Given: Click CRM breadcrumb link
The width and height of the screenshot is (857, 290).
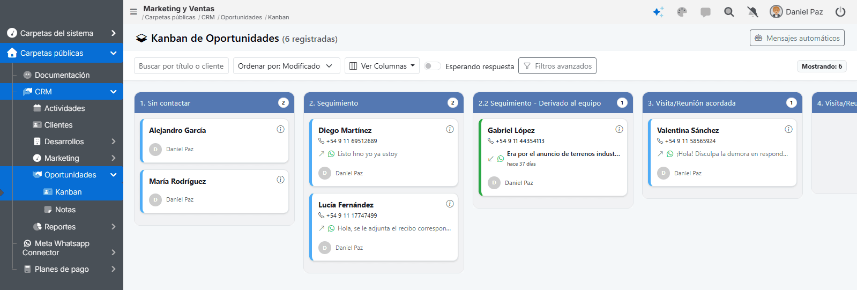Looking at the screenshot, I should pos(208,17).
